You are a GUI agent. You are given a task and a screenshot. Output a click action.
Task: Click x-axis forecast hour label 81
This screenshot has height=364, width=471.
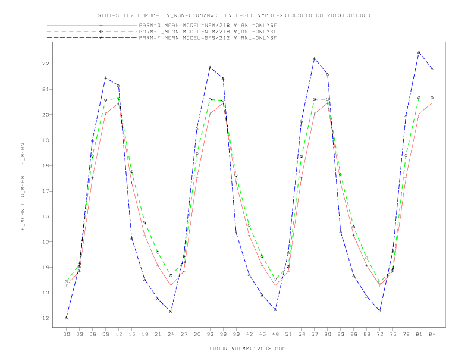point(419,334)
